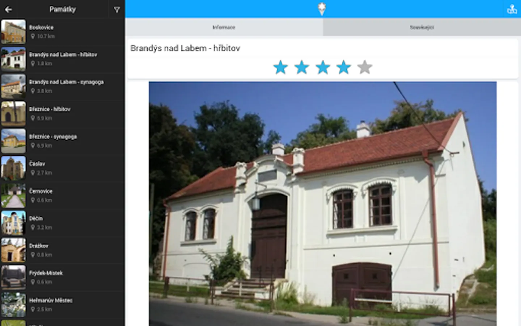521x326 pixels.
Task: Tap the pin icon beside 3.8 km
Action: [33, 91]
